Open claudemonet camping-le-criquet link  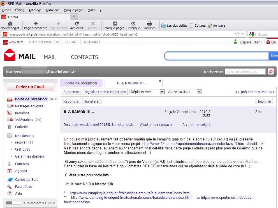tap(130, 193)
